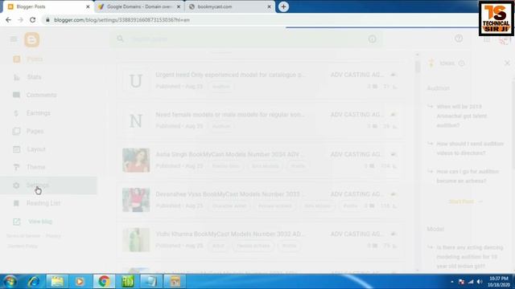The image size is (515, 289).
Task: Click the share icon on the Asha Singh post
Action: point(393,154)
